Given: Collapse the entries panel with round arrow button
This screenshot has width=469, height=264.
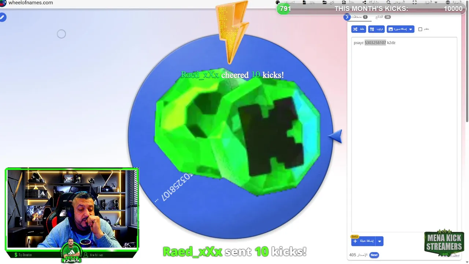Looking at the screenshot, I should 347,17.
